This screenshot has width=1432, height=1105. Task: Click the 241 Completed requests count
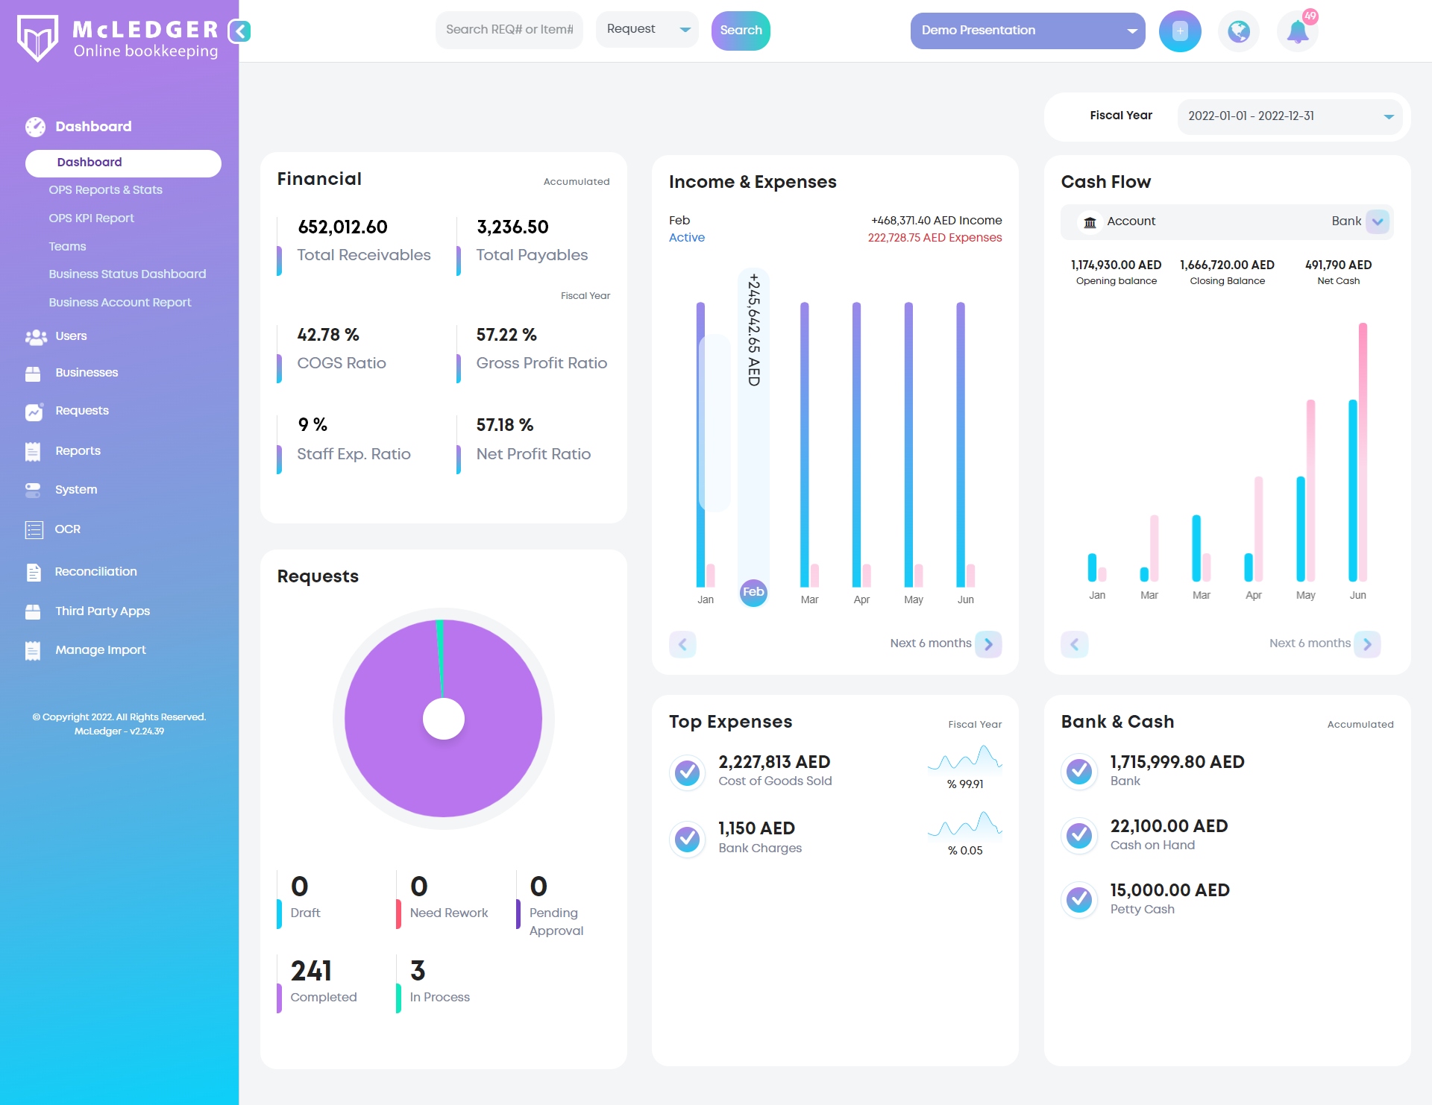pyautogui.click(x=311, y=972)
